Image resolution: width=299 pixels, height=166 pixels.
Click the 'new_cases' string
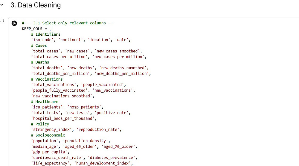pyautogui.click(x=77, y=51)
